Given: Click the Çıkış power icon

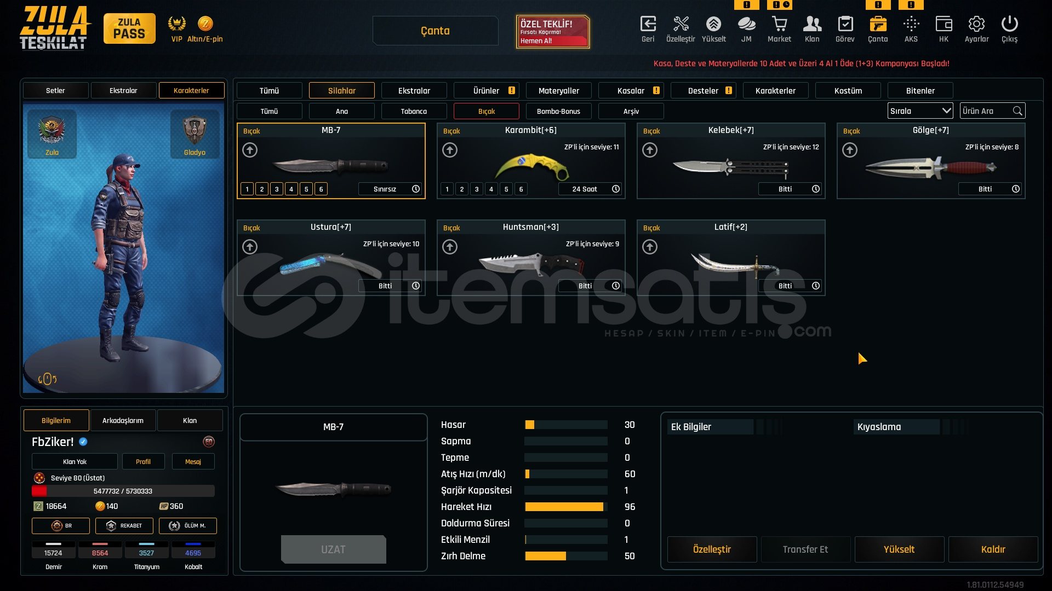Looking at the screenshot, I should point(1009,25).
